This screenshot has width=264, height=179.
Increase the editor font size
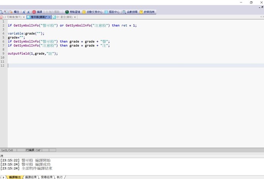coord(24,12)
